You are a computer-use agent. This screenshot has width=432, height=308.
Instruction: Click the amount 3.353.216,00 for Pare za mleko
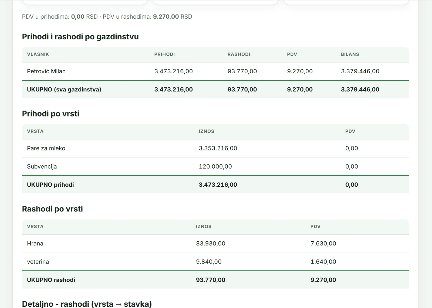[x=218, y=148]
